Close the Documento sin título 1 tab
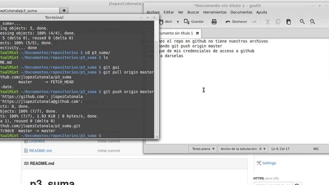329x185 pixels. tap(197, 33)
